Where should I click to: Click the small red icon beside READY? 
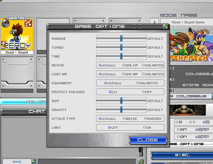(3, 43)
